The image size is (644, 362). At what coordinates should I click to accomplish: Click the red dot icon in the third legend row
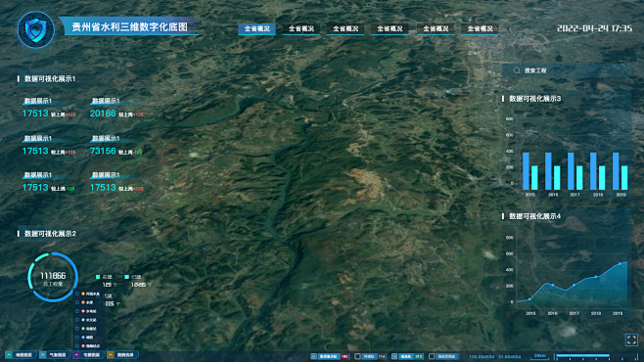pyautogui.click(x=83, y=311)
